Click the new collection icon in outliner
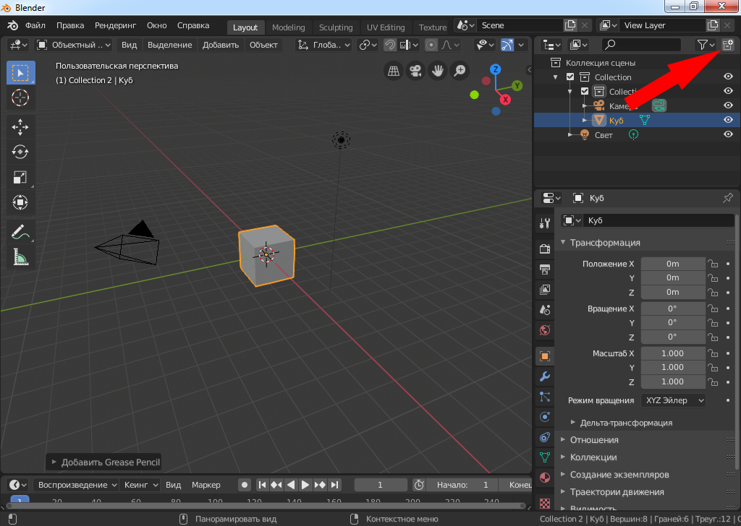This screenshot has height=526, width=741. [728, 45]
